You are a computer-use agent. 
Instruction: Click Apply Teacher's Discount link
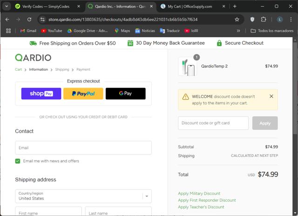[201, 207]
